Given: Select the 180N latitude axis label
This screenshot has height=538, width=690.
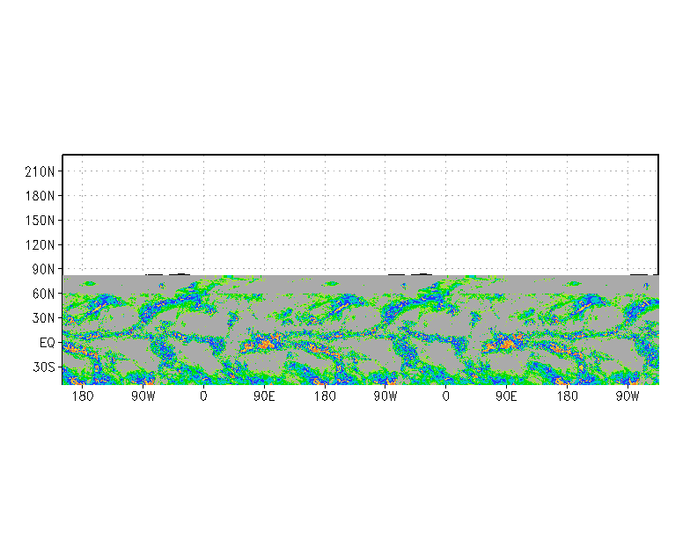Looking at the screenshot, I should (x=40, y=196).
